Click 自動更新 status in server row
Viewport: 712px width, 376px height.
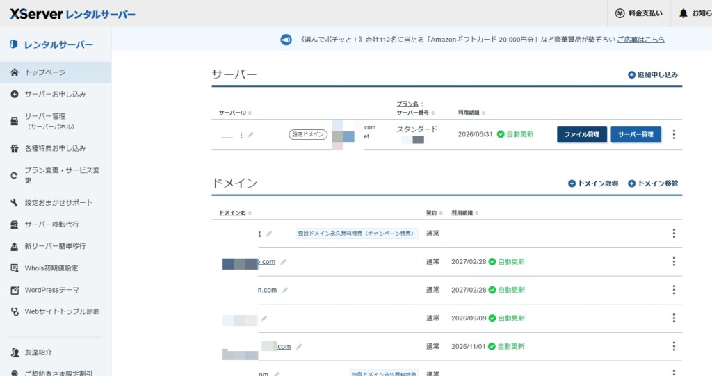[x=515, y=134]
